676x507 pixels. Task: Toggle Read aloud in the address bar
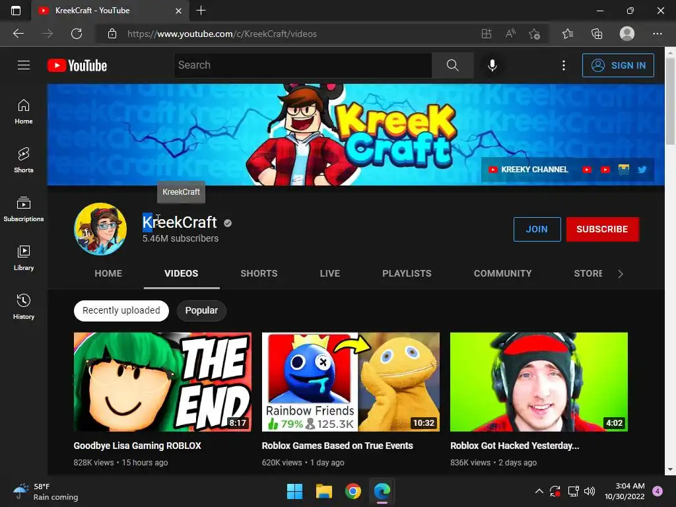[510, 34]
